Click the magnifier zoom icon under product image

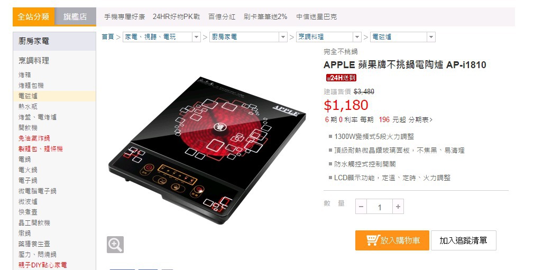pyautogui.click(x=115, y=245)
